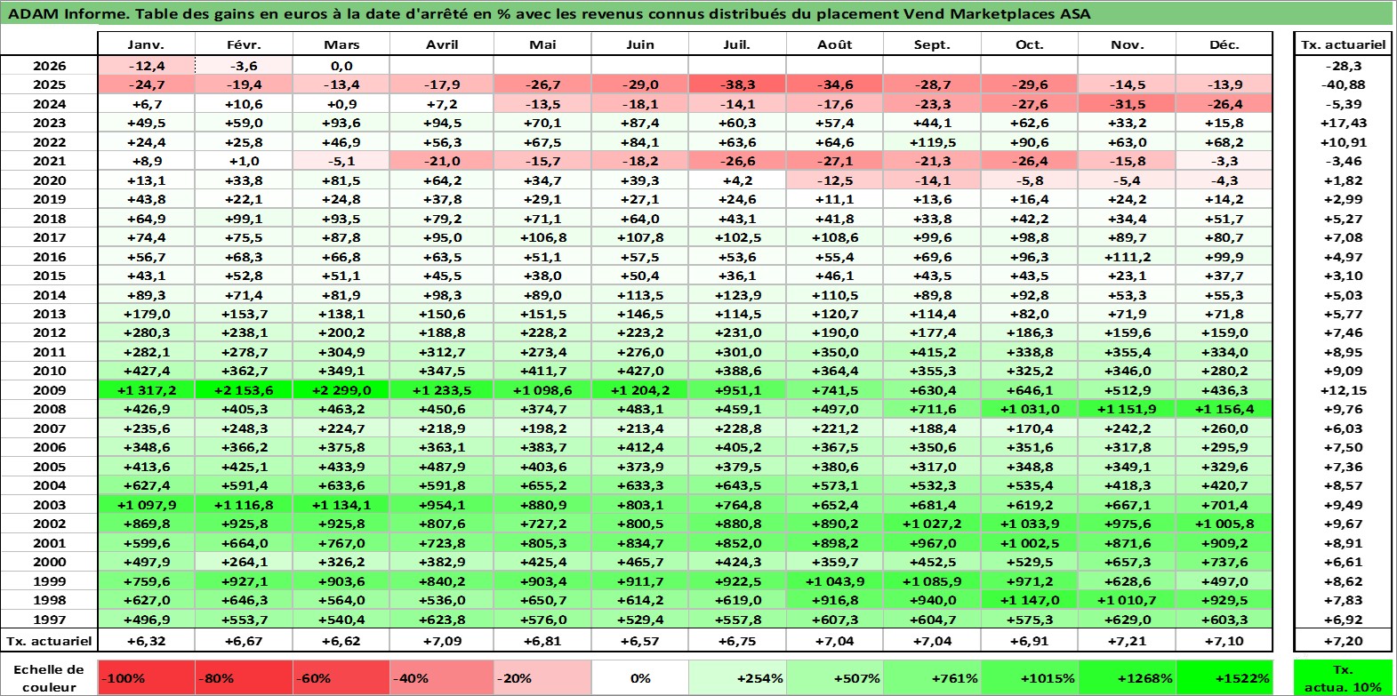Click the '+737,6' cell in 2000
The height and width of the screenshot is (696, 1397).
pos(1224,562)
